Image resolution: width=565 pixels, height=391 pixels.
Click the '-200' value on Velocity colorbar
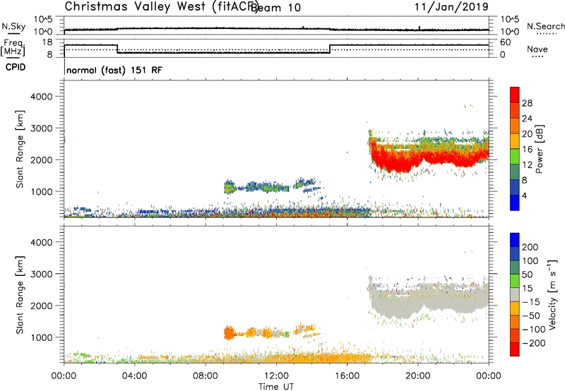(534, 343)
